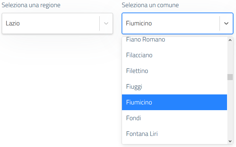Click the blank area below the Lazio dropdown
The image size is (236, 147).
[x=57, y=89]
